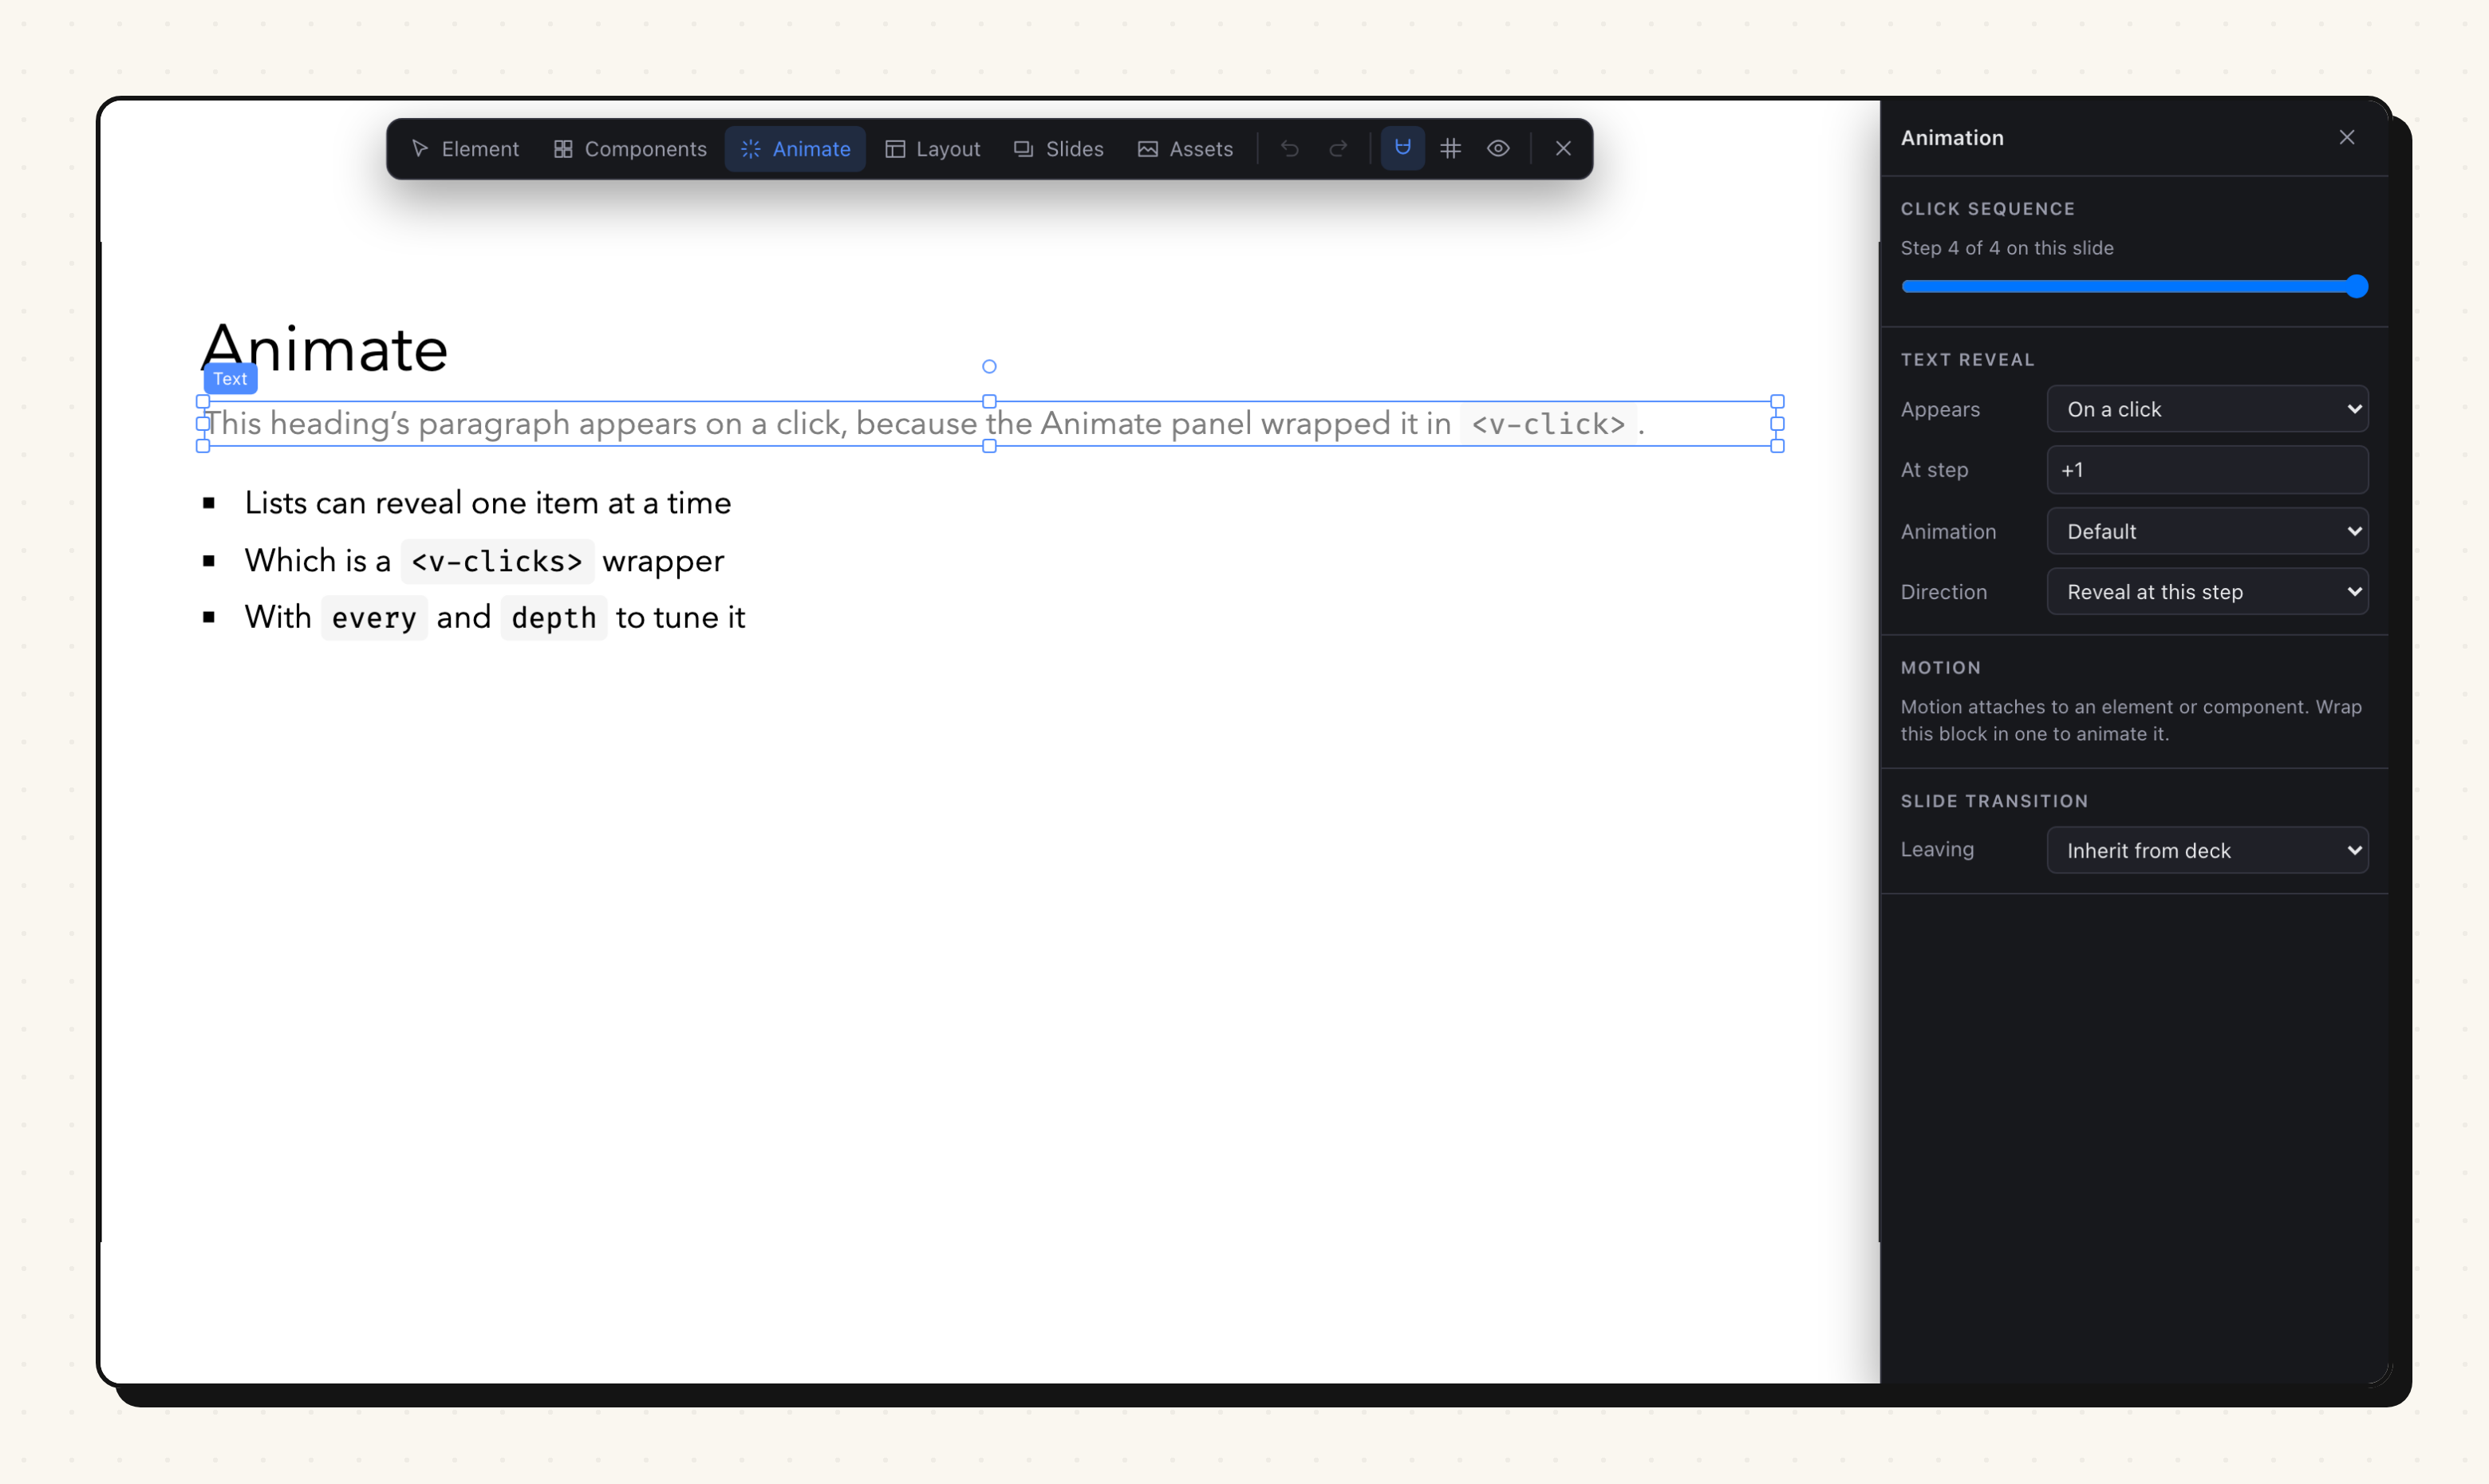Click the rotation handle above the text box
The width and height of the screenshot is (2489, 1484).
coord(988,367)
